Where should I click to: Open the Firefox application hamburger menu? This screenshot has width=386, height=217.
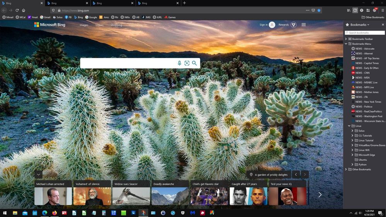click(383, 10)
